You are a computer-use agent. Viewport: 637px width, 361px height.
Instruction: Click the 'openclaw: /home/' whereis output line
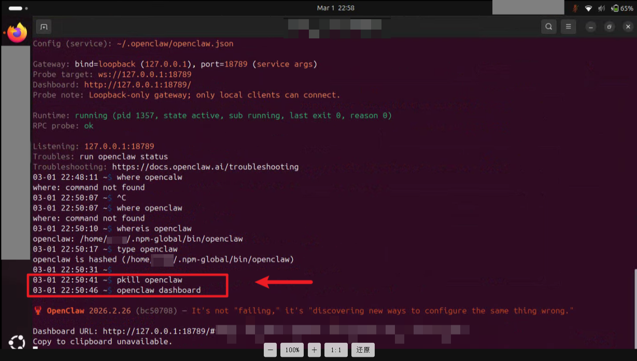(x=138, y=239)
